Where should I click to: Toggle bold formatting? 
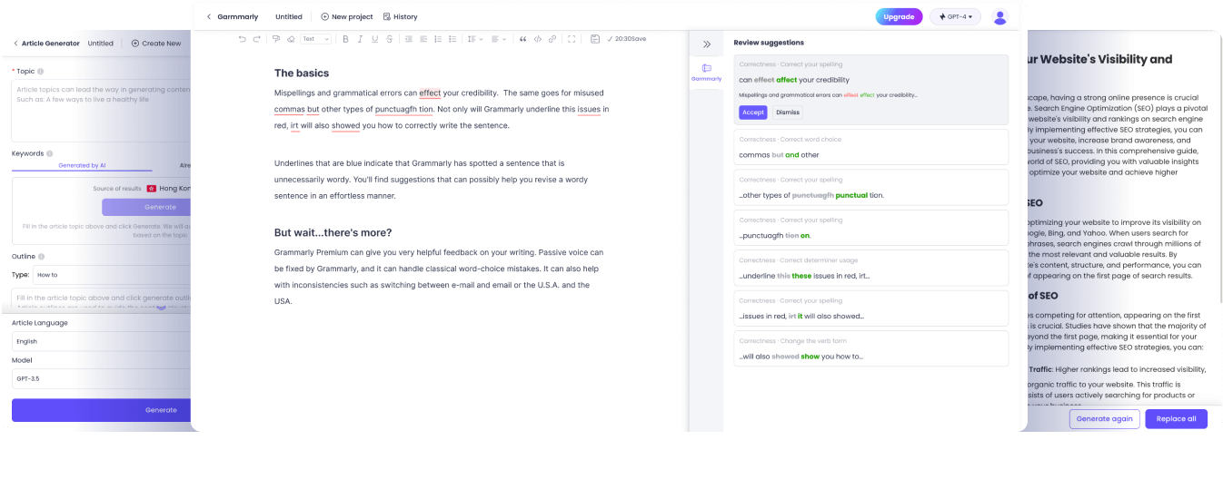(345, 39)
